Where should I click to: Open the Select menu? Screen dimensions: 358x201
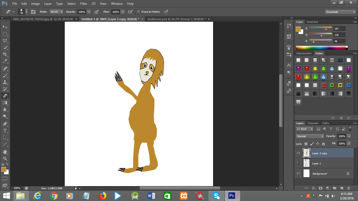pos(71,4)
